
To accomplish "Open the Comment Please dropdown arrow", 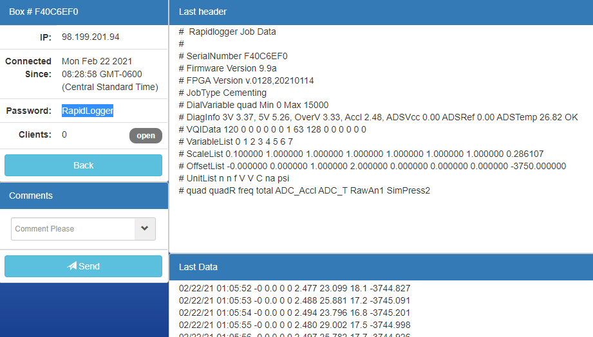I will [x=144, y=228].
